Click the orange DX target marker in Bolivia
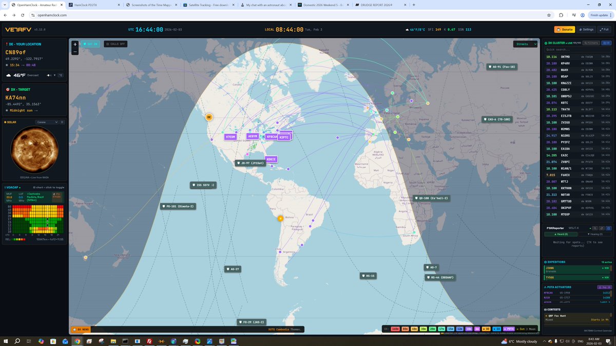Viewport: 616px width, 346px height. pyautogui.click(x=280, y=218)
